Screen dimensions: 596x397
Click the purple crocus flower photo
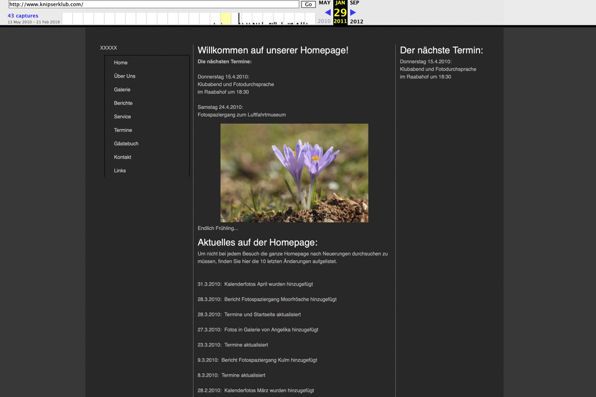(294, 173)
